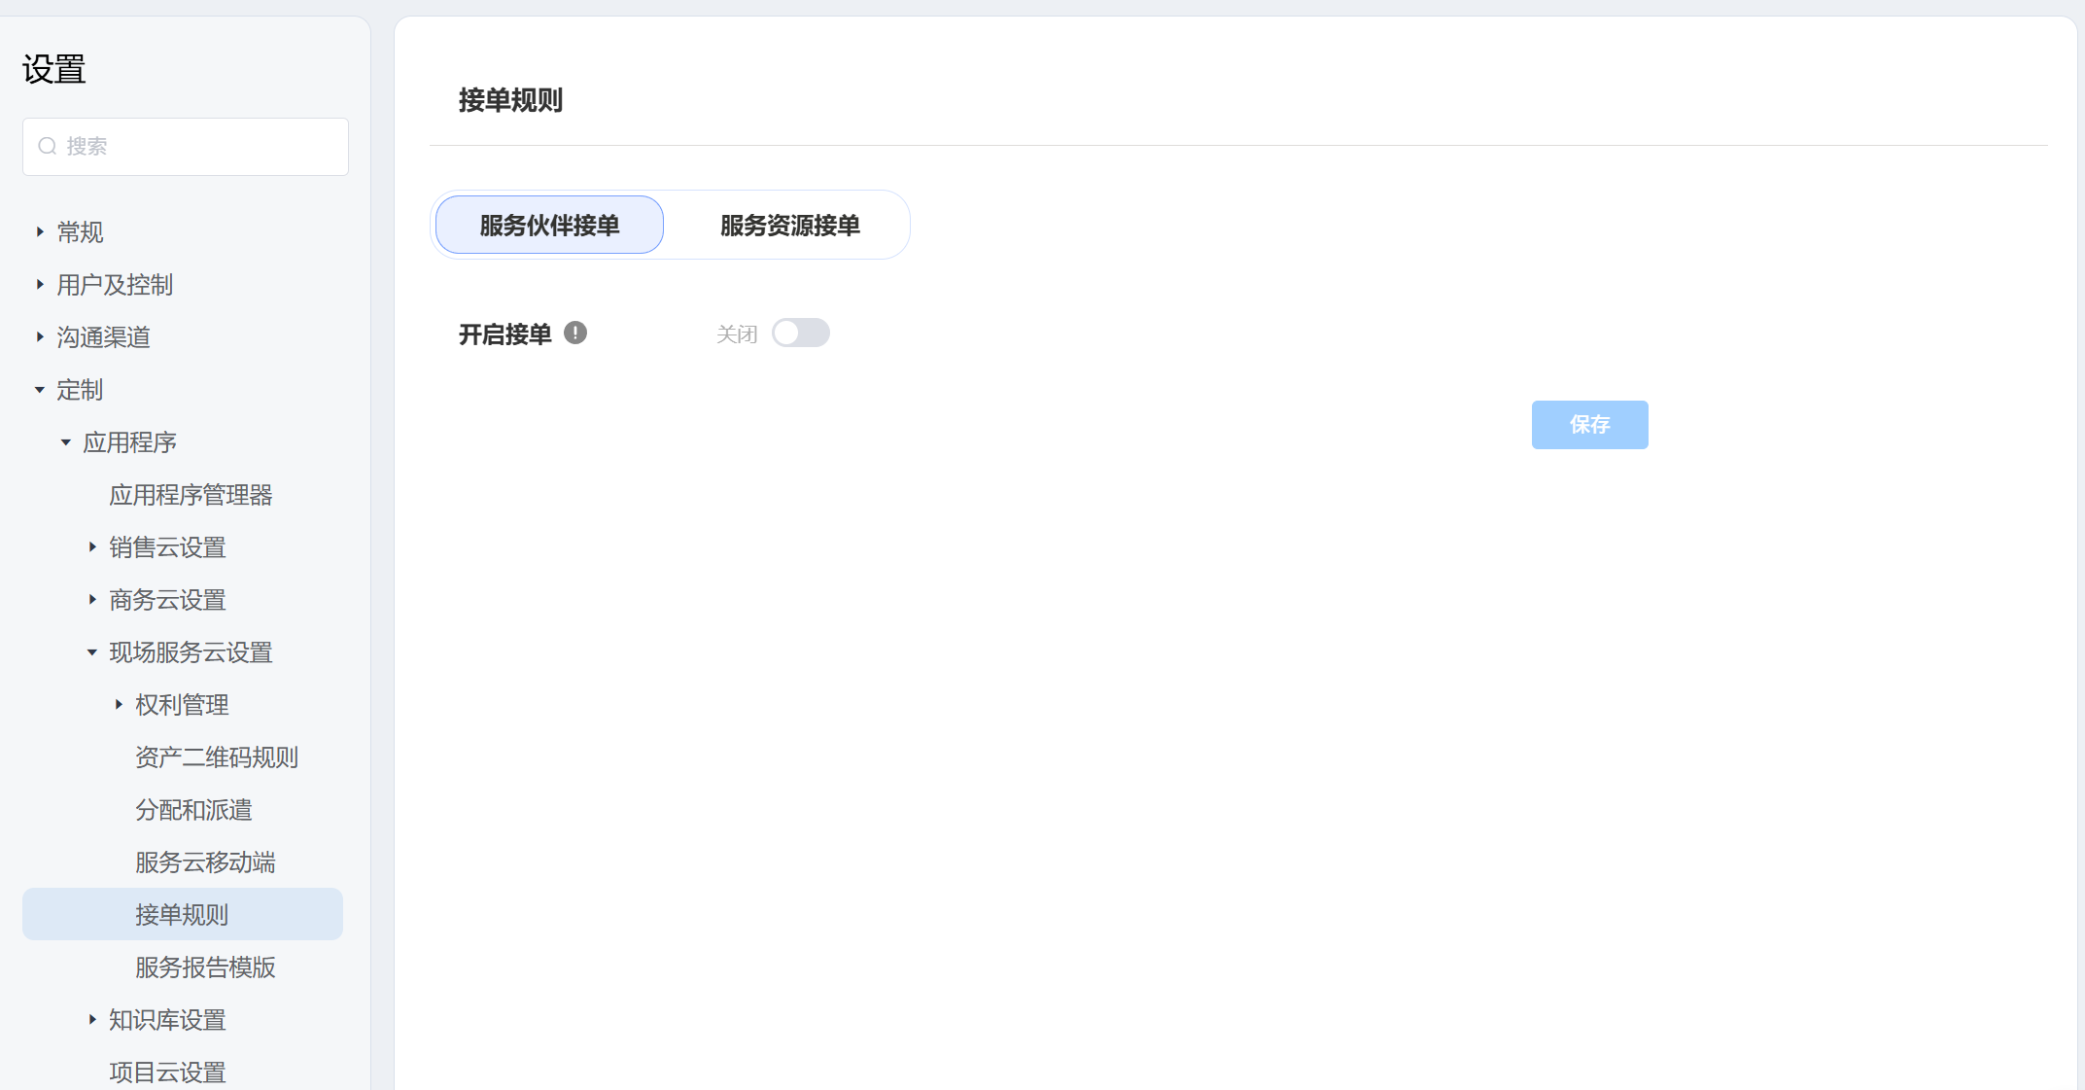Image resolution: width=2085 pixels, height=1090 pixels.
Task: Open 应用程序管理器 settings page
Action: [191, 495]
